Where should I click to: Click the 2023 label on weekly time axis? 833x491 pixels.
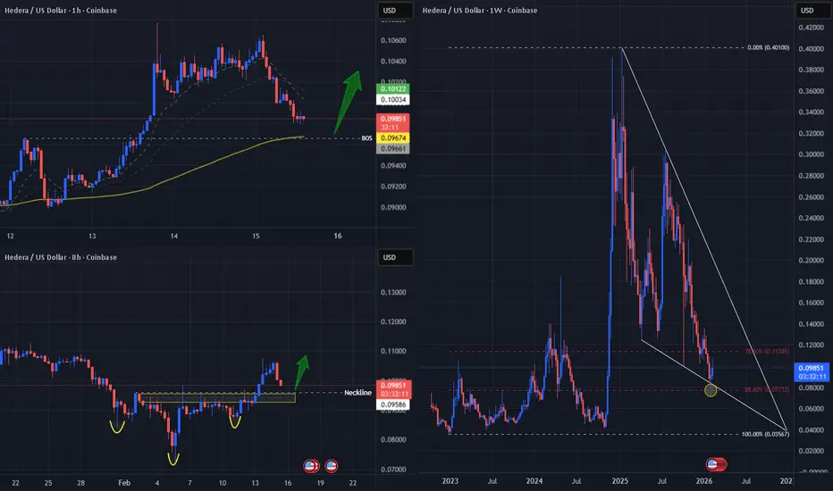(x=450, y=481)
